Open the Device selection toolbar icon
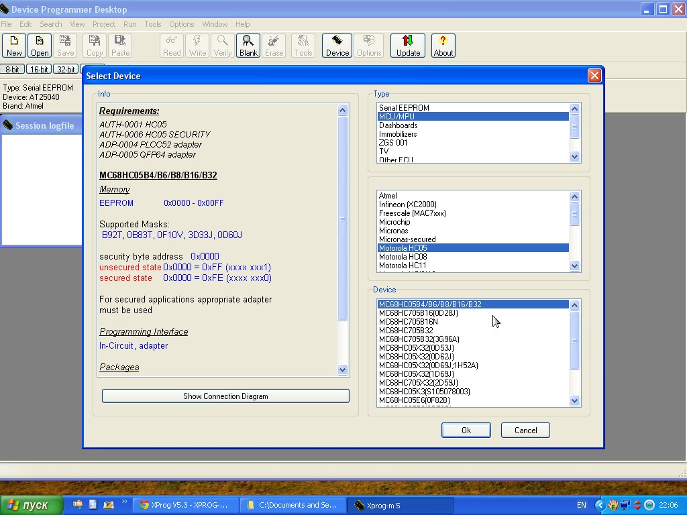Screen dimensions: 687x515 337,46
